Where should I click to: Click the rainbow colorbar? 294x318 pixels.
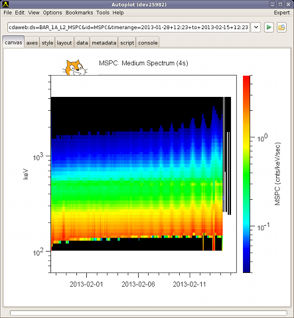(246, 174)
